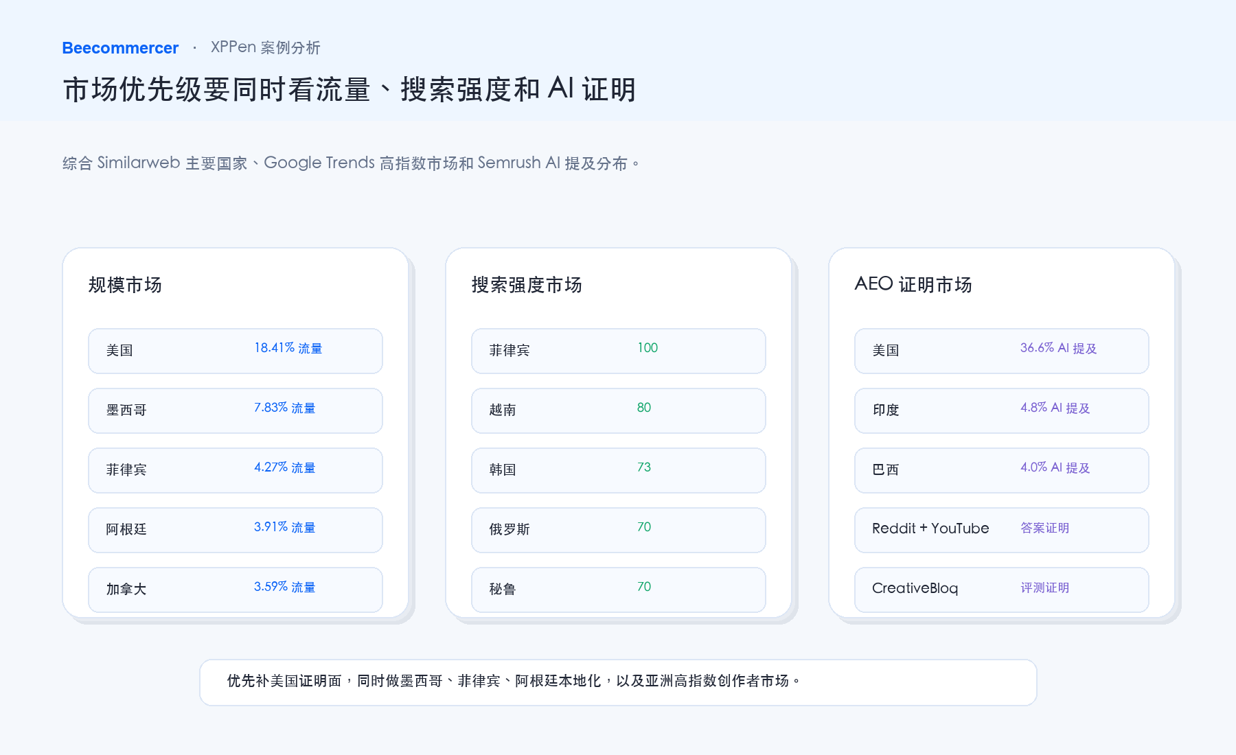1236x755 pixels.
Task: Click the 'XPPen 案例分析' label
Action: coord(265,47)
